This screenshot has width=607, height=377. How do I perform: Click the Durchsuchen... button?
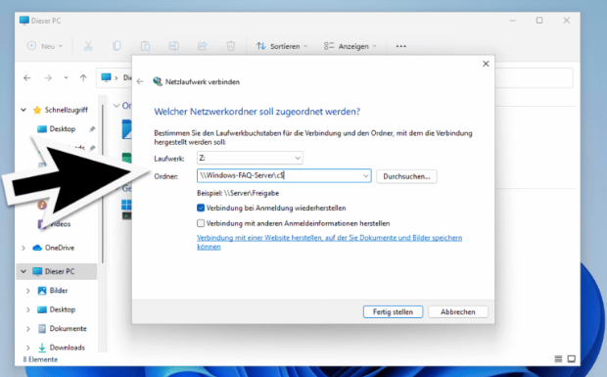(x=406, y=176)
